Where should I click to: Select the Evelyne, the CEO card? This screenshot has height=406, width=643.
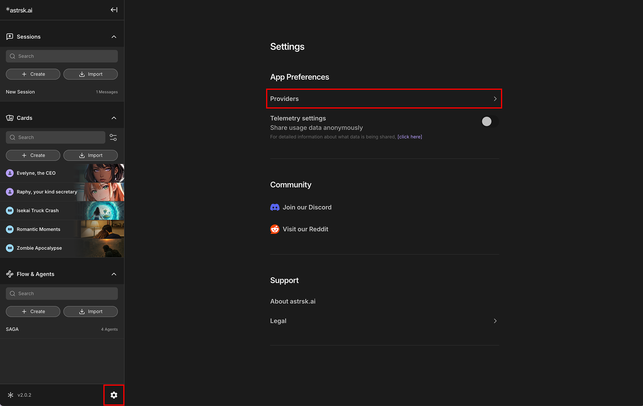click(x=62, y=173)
